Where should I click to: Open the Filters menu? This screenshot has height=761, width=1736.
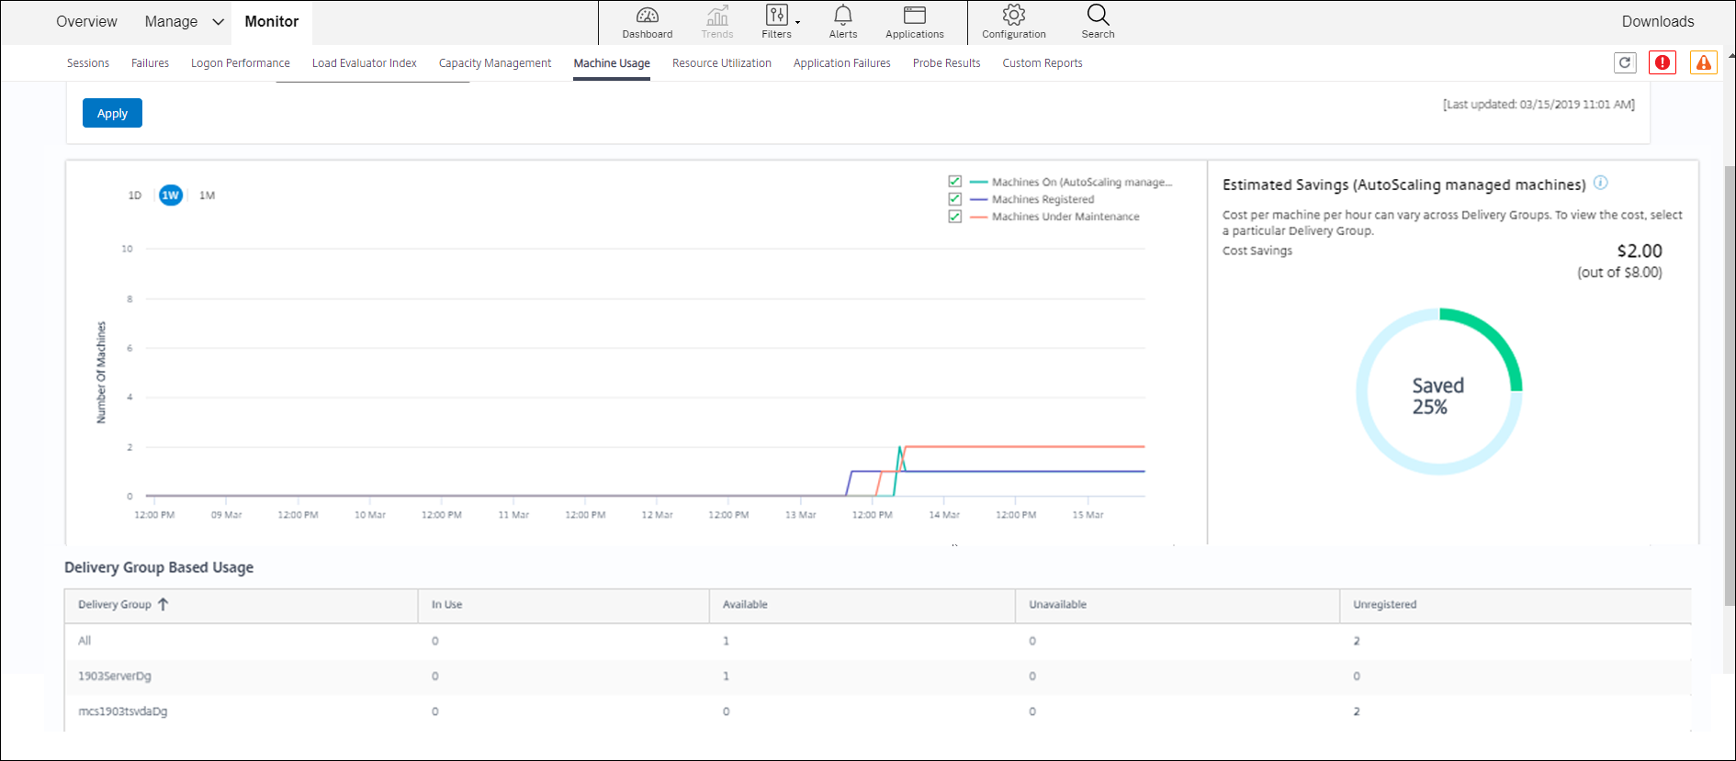pyautogui.click(x=776, y=22)
